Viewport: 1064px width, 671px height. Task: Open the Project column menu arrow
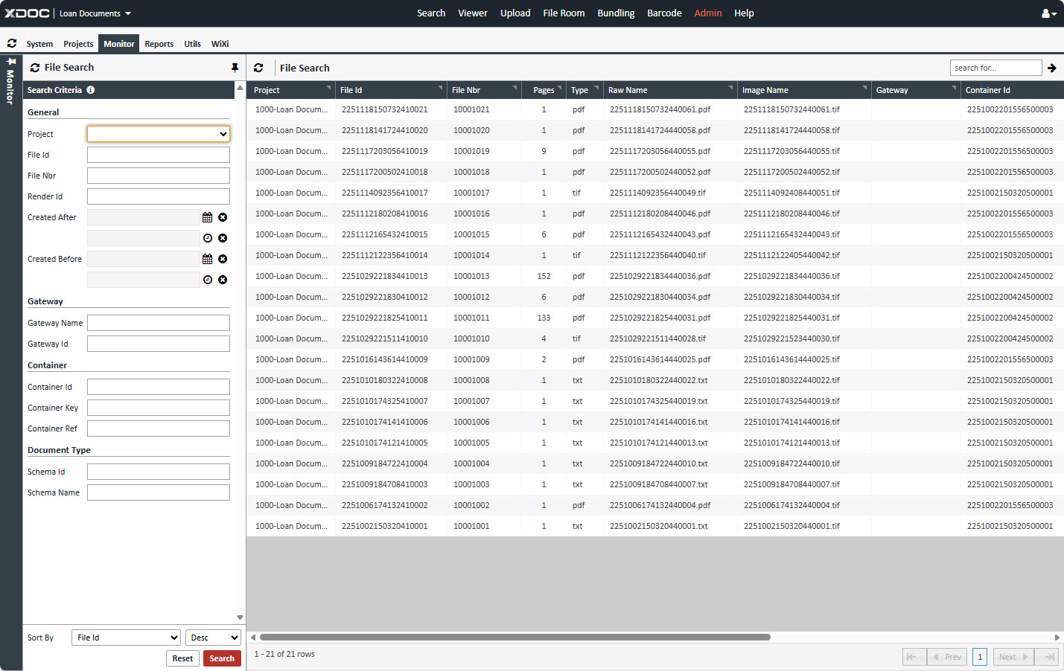click(x=328, y=88)
